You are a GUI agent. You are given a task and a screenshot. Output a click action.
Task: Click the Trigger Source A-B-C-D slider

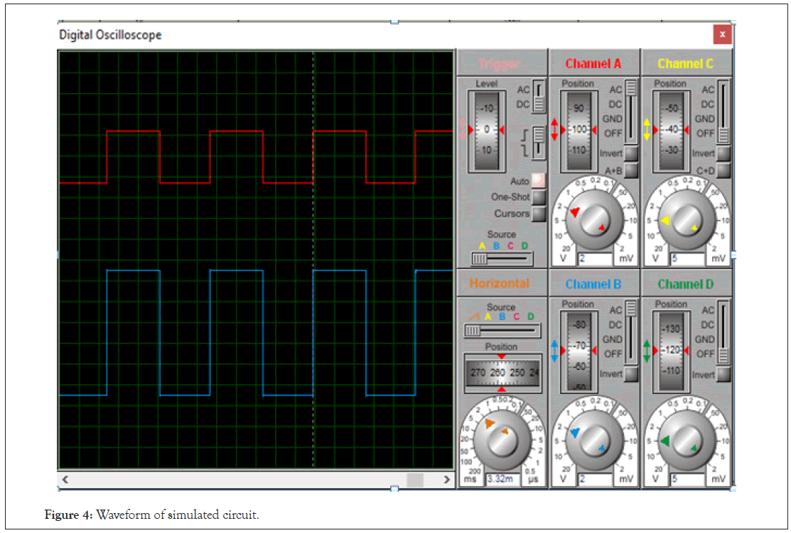pos(502,259)
